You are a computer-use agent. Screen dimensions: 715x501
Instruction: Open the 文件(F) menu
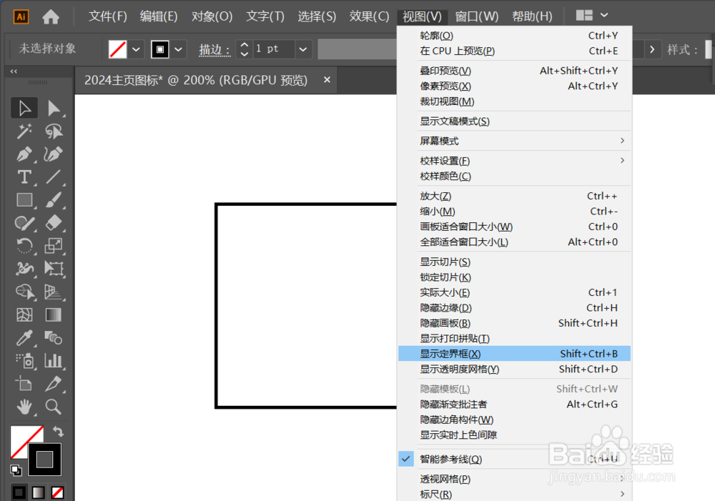[108, 16]
